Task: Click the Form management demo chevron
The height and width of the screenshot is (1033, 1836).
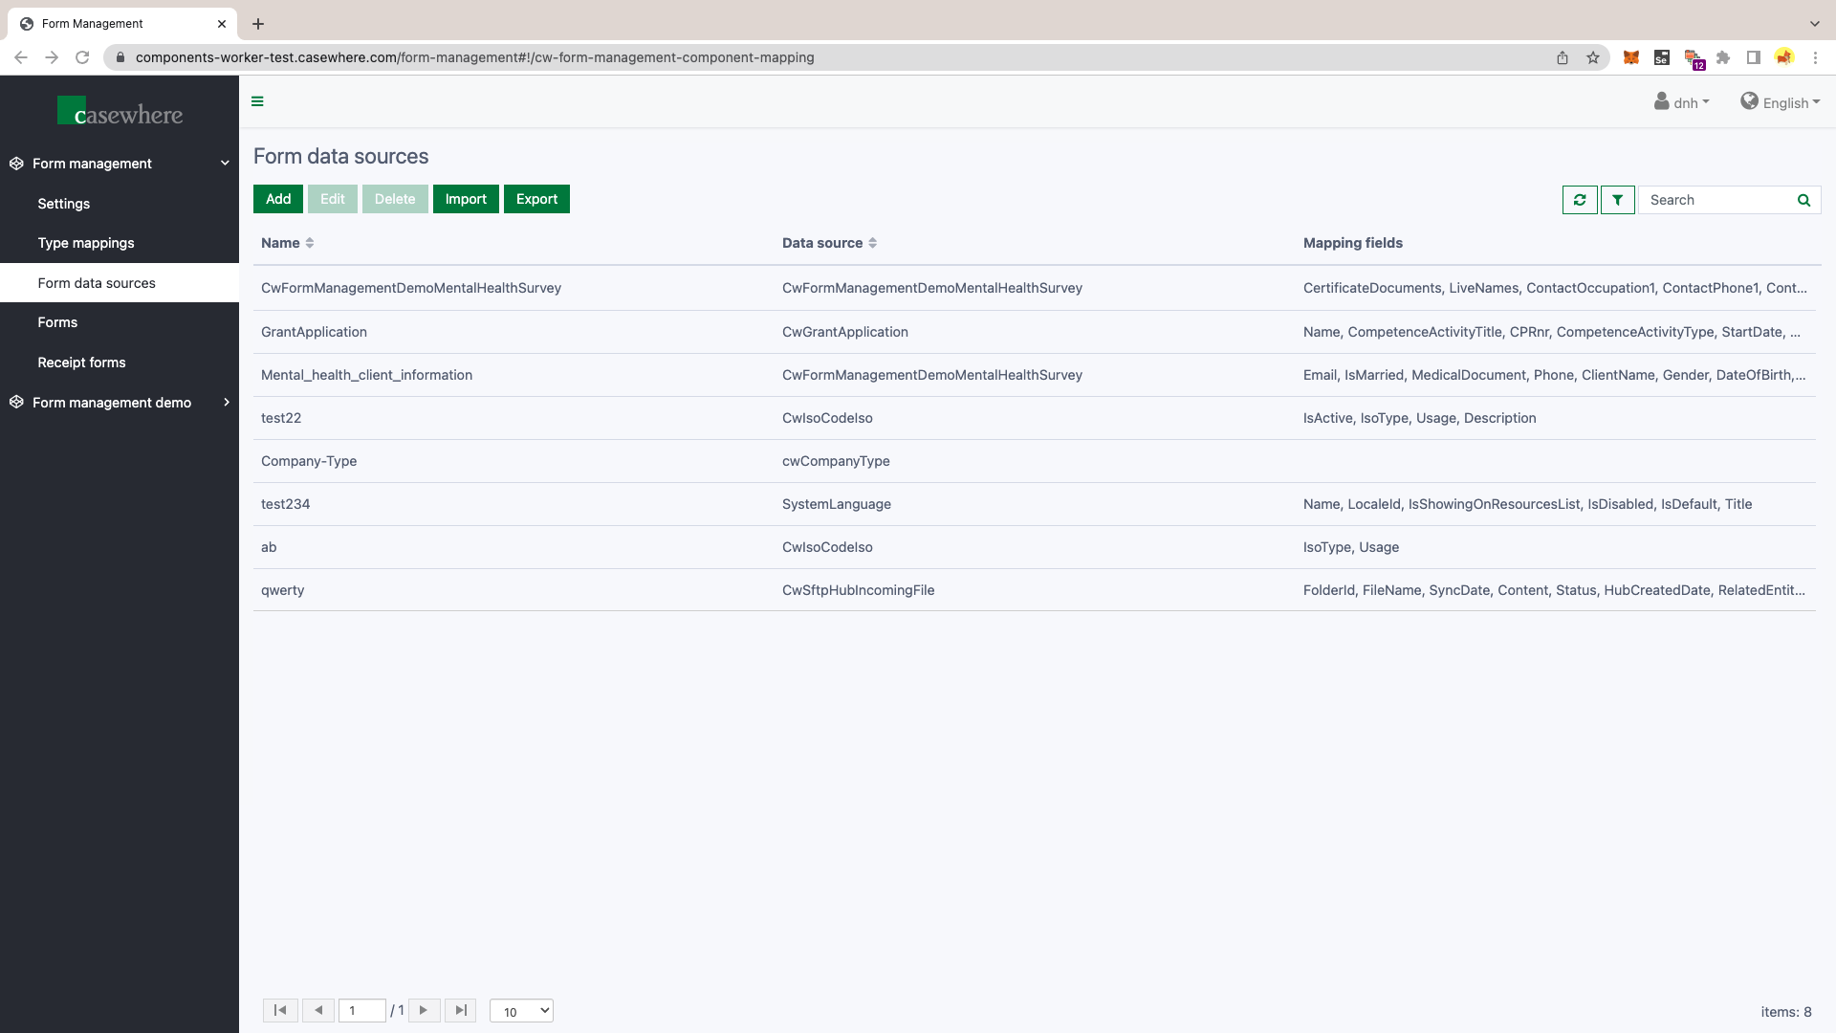Action: click(227, 403)
